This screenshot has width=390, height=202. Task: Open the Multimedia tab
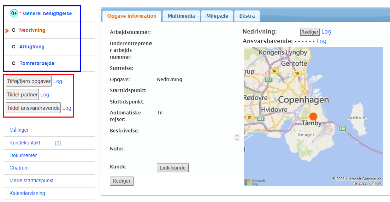pyautogui.click(x=181, y=16)
